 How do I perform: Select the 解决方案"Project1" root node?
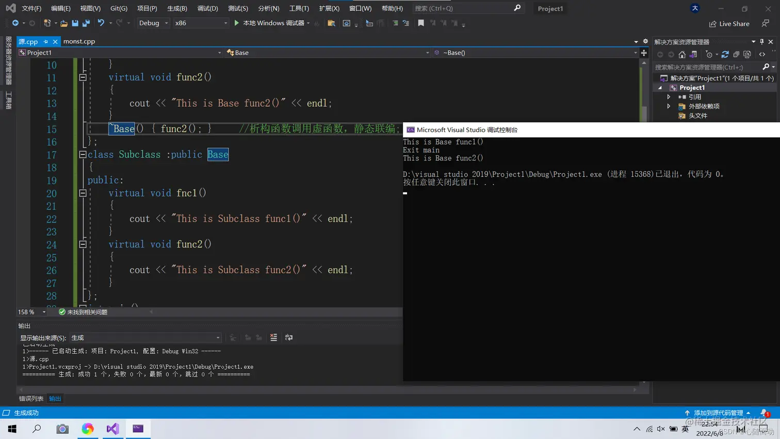click(x=717, y=78)
